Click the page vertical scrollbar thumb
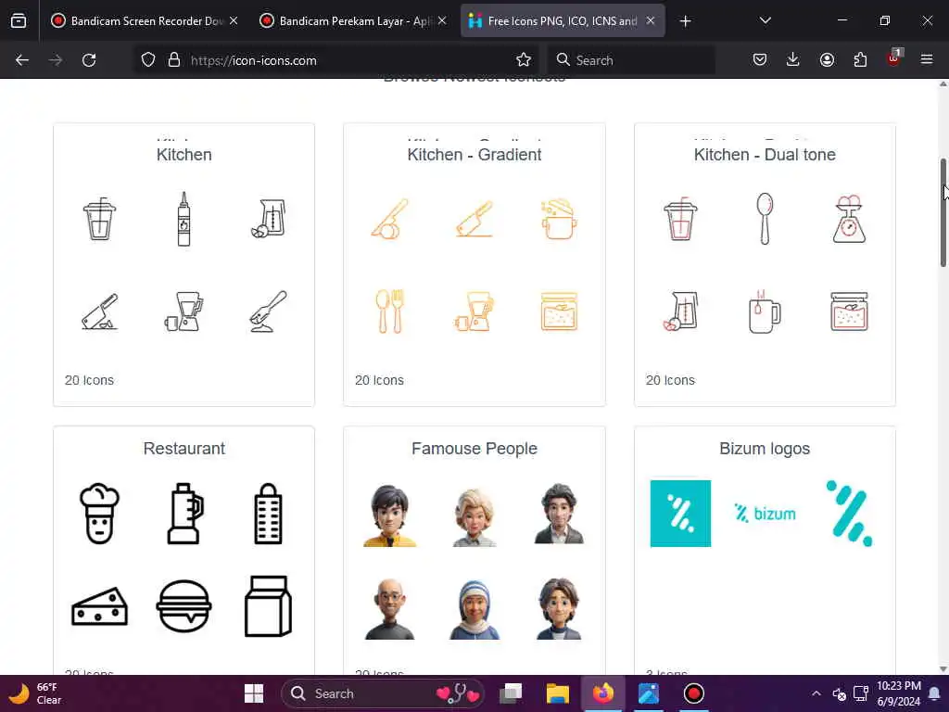 pyautogui.click(x=943, y=212)
